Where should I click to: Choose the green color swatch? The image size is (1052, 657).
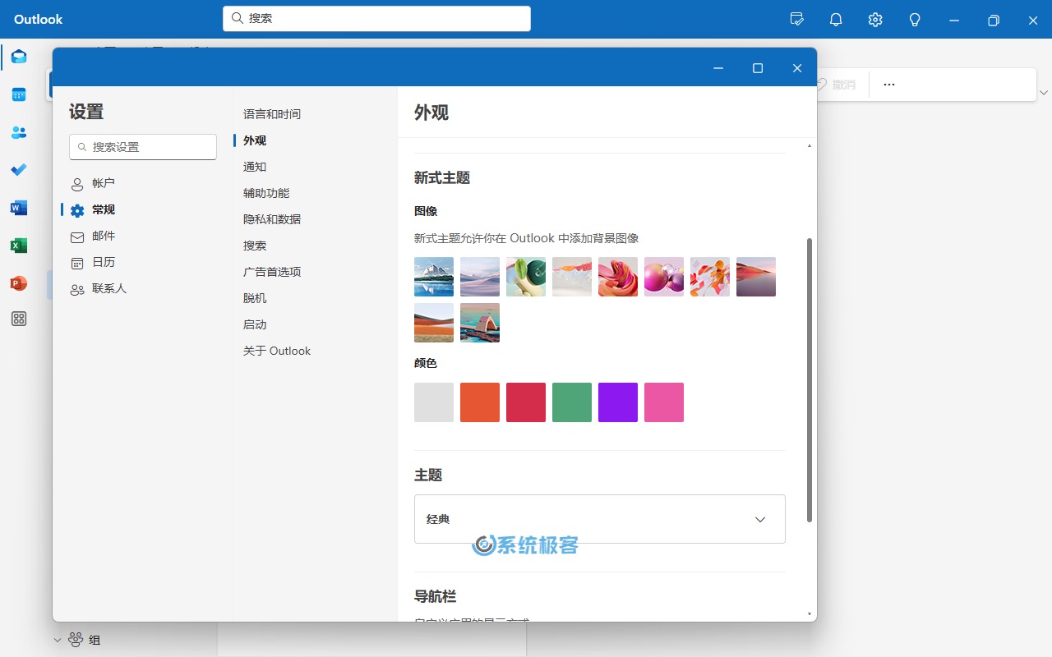[572, 402]
